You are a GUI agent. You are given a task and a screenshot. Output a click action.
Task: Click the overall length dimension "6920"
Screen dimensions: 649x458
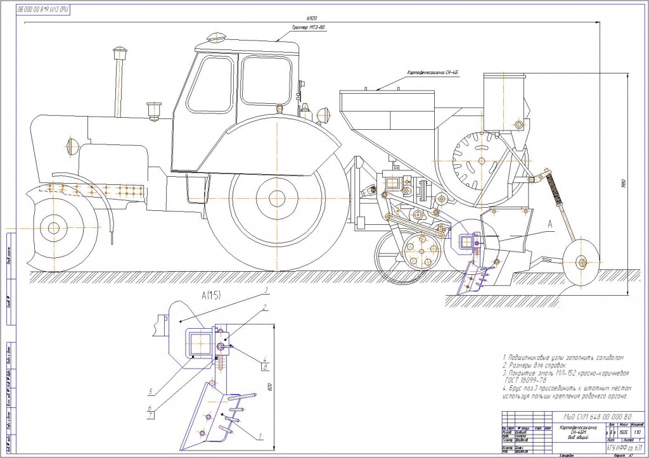coord(312,18)
